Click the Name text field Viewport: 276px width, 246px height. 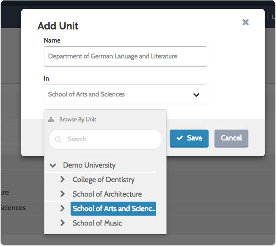pos(125,57)
